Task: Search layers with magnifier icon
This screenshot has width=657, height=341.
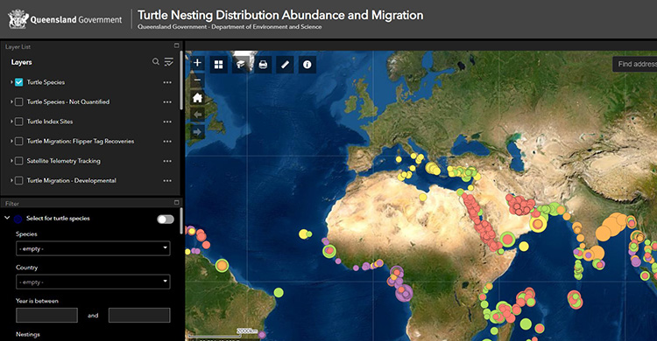Action: click(x=155, y=62)
